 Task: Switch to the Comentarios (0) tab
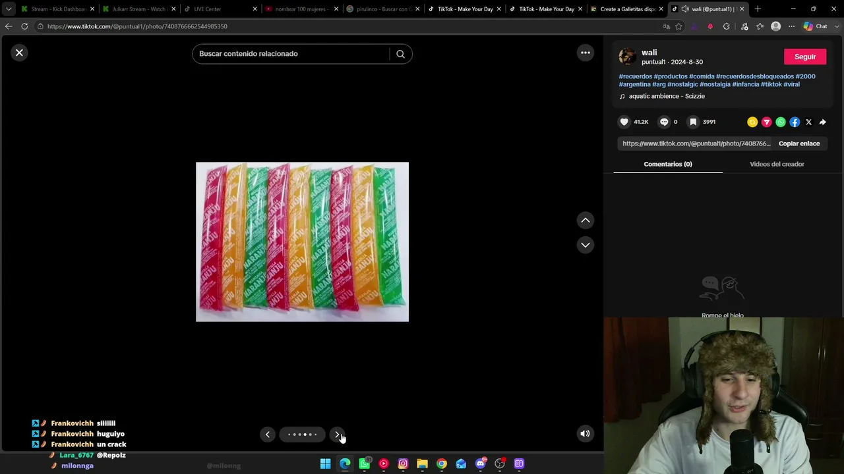pos(668,164)
